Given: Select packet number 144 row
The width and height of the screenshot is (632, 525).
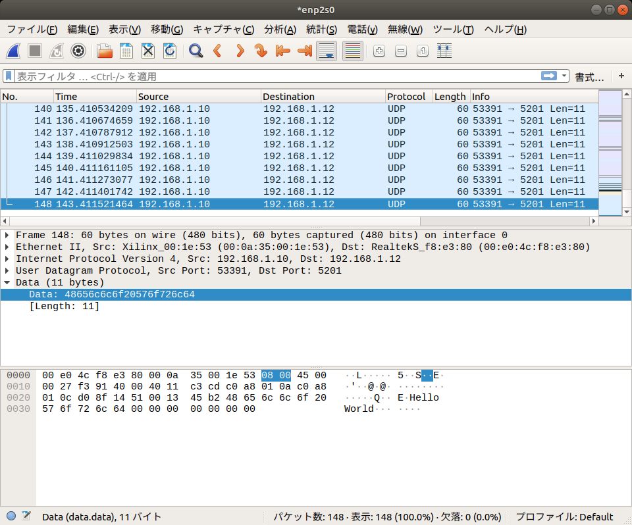Looking at the screenshot, I should click(x=300, y=156).
